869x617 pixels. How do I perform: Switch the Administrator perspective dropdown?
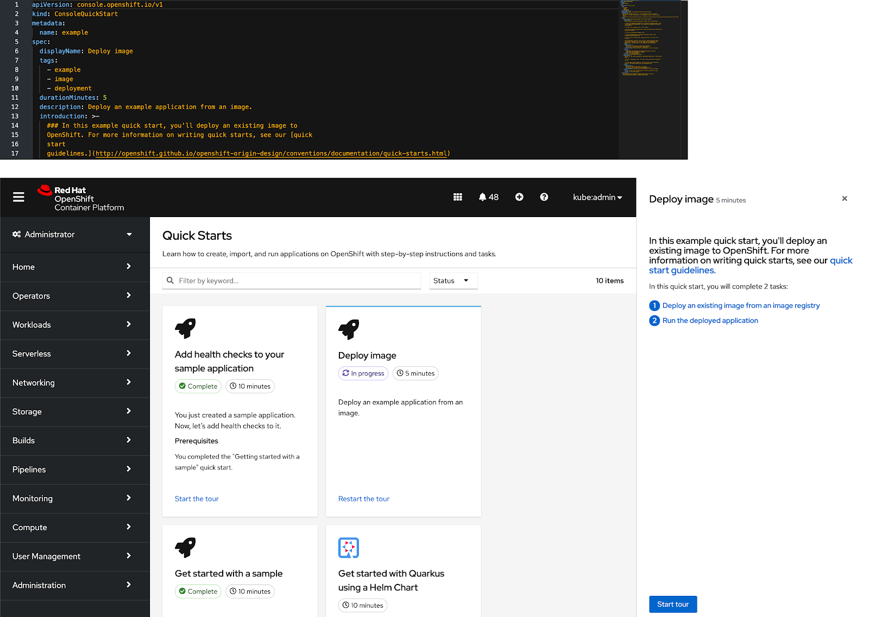(x=74, y=234)
